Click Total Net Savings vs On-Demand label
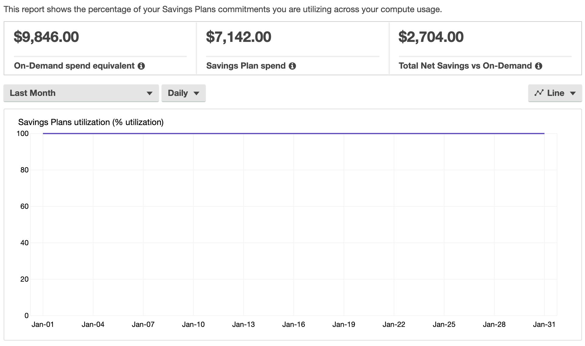585x346 pixels. 465,66
